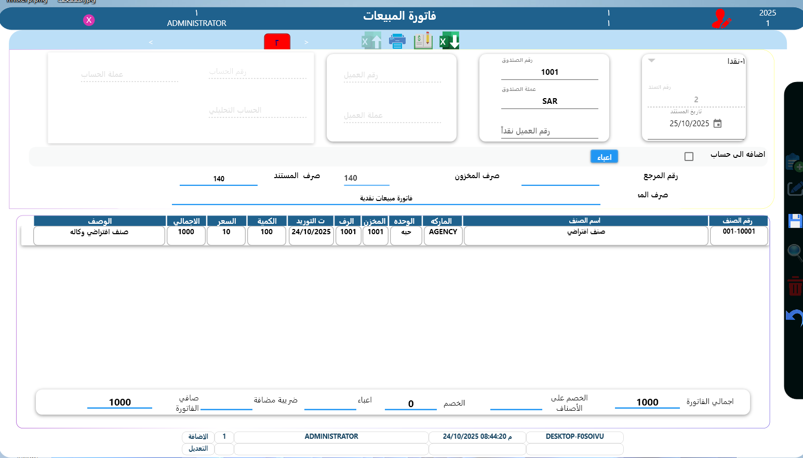Click the red record number ٢ button
This screenshot has width=803, height=458.
point(277,41)
